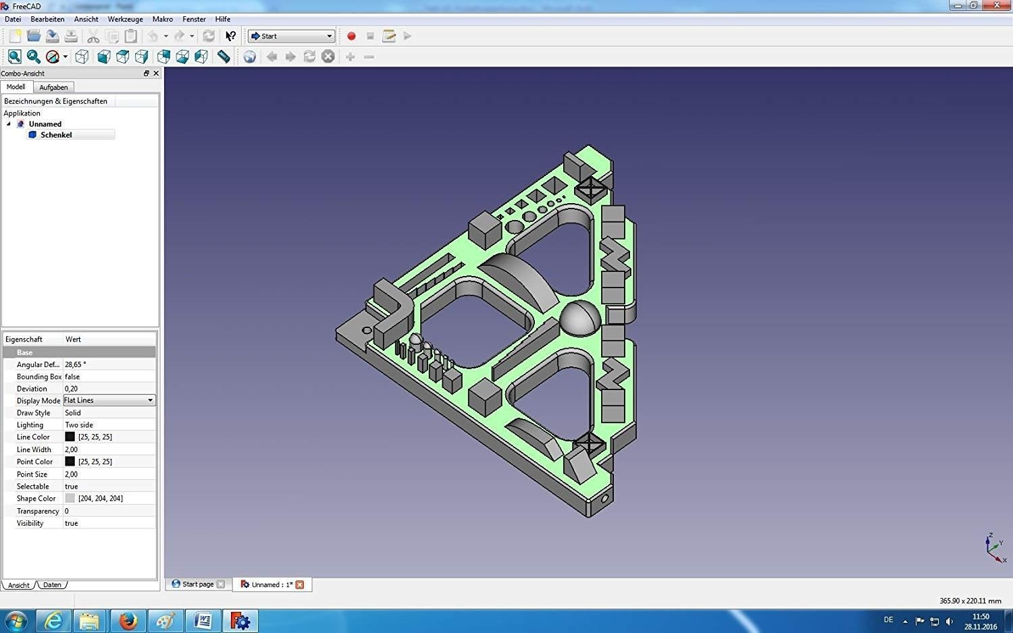Switch to the Aufgaben tab

[x=53, y=87]
